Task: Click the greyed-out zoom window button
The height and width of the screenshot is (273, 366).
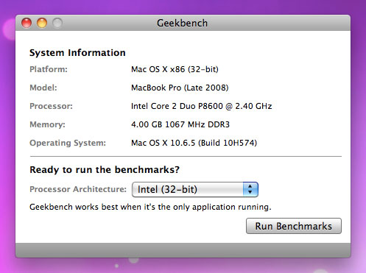Action: pyautogui.click(x=57, y=23)
